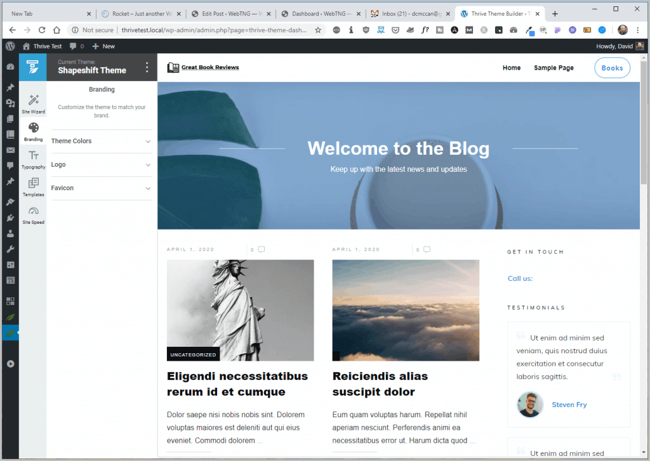
Task: Open the Site Speed panel
Action: pyautogui.click(x=33, y=214)
